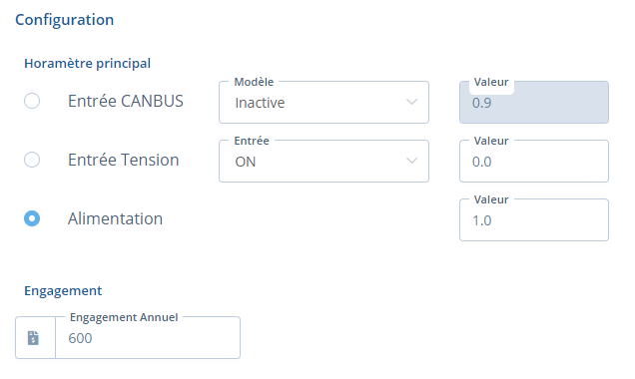This screenshot has width=635, height=379.
Task: Open the Entrée dropdown showing ON
Action: [x=323, y=161]
